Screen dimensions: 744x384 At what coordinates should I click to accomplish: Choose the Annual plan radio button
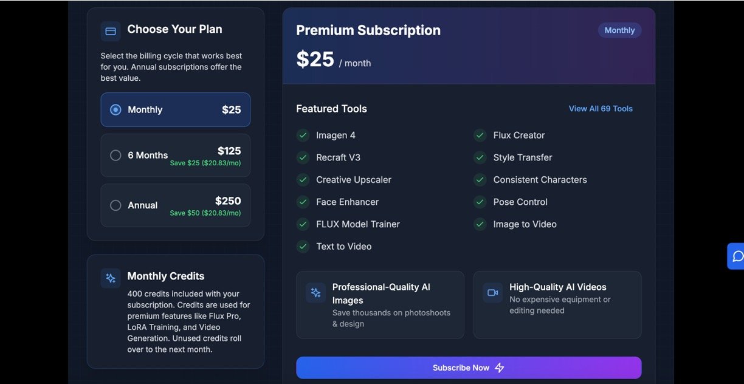coord(115,205)
